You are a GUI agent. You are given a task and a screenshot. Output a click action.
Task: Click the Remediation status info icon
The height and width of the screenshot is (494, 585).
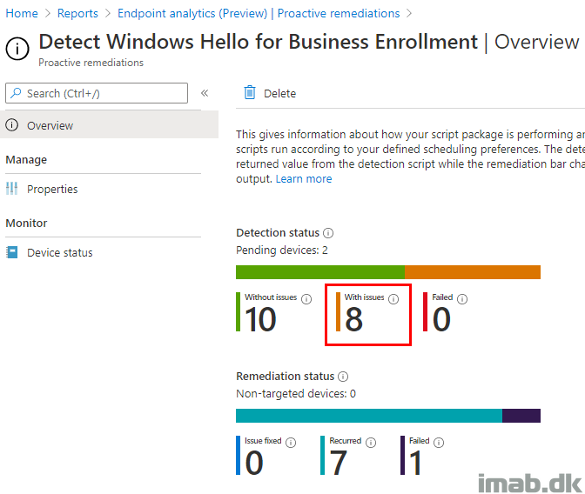(x=343, y=377)
